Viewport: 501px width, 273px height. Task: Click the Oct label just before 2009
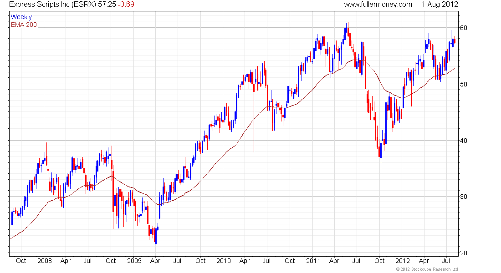tap(111, 261)
